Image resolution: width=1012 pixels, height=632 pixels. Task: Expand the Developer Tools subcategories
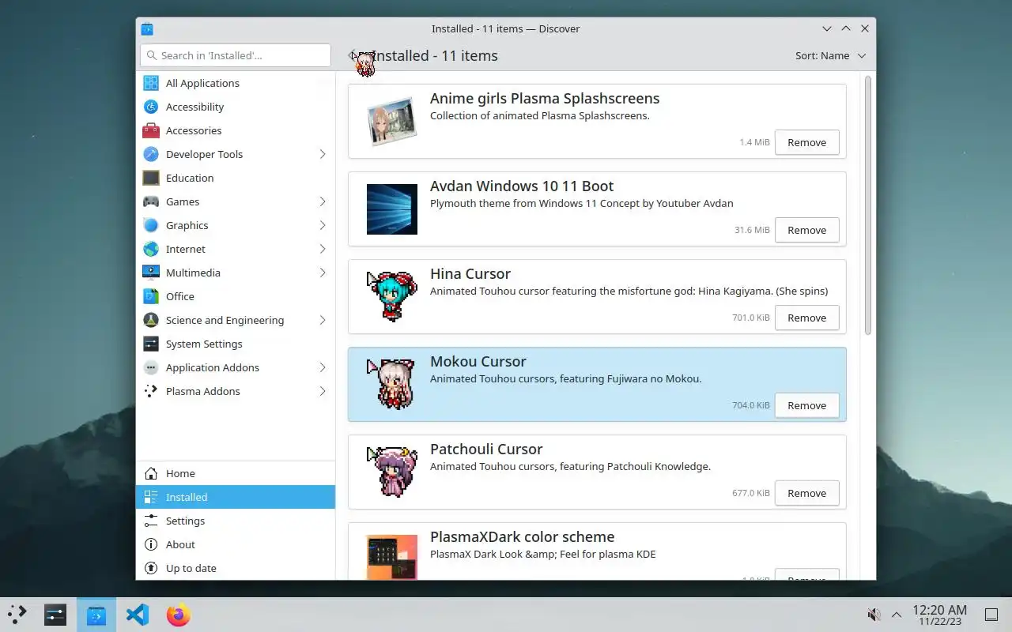[323, 154]
